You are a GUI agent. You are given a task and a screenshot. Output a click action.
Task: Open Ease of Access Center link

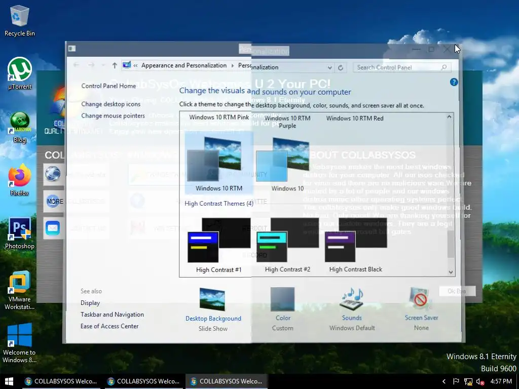pyautogui.click(x=109, y=326)
